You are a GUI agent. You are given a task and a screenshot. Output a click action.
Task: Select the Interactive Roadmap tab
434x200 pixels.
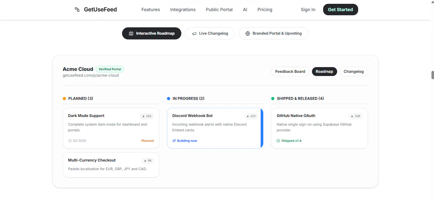(152, 33)
